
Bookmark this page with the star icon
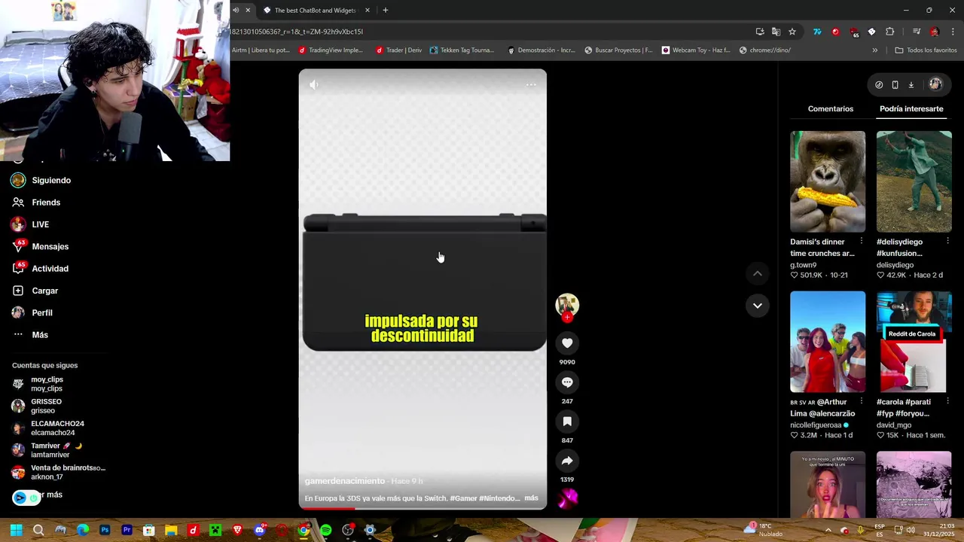pyautogui.click(x=792, y=32)
